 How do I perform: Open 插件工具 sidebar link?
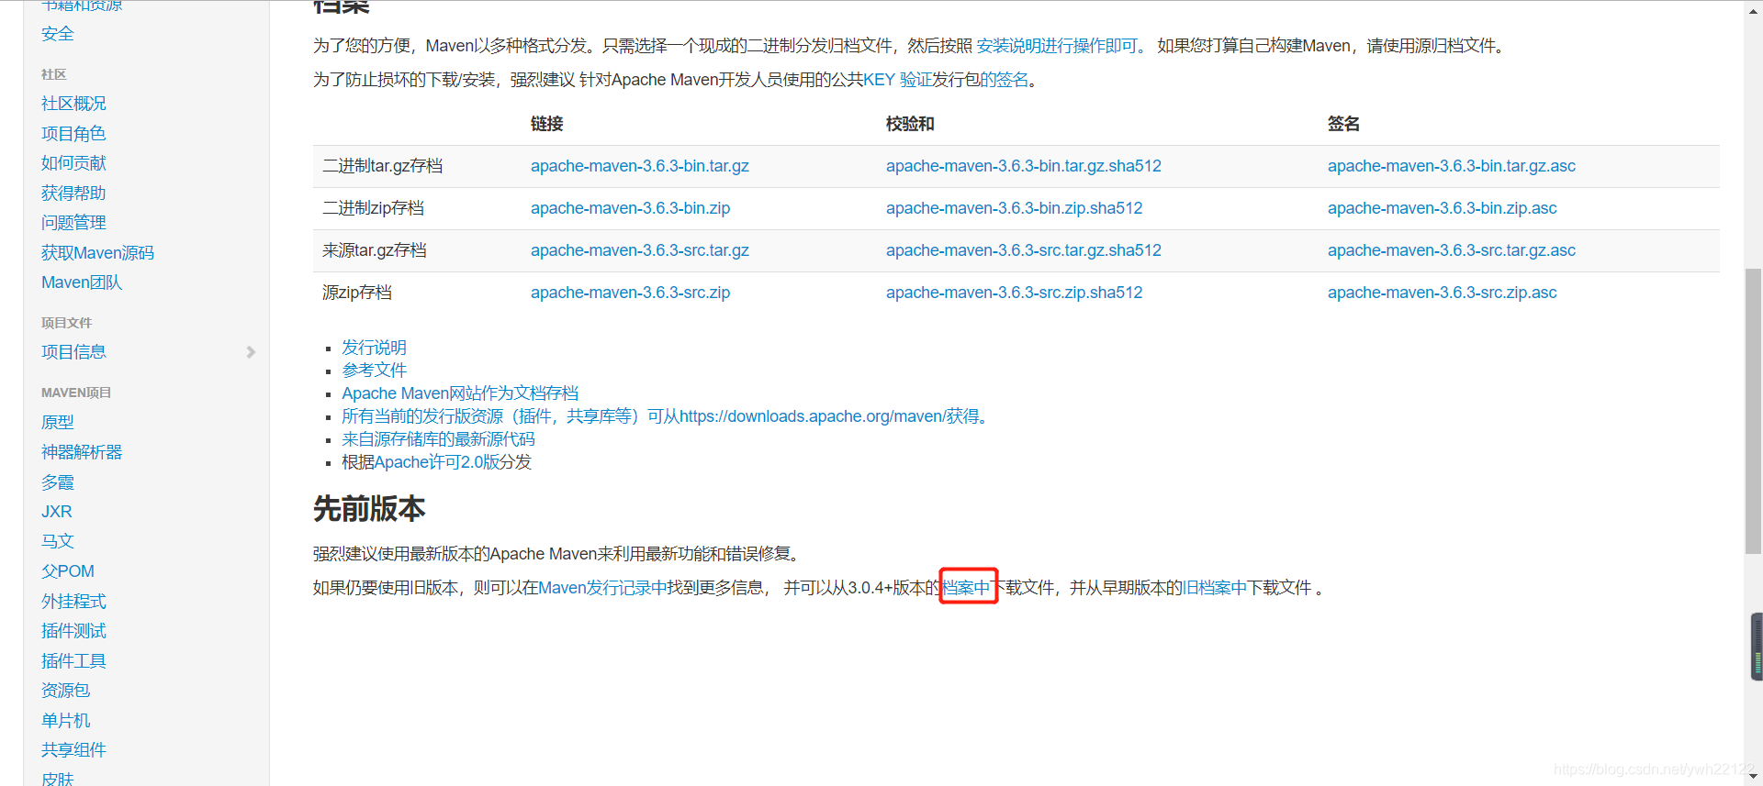pos(73,661)
